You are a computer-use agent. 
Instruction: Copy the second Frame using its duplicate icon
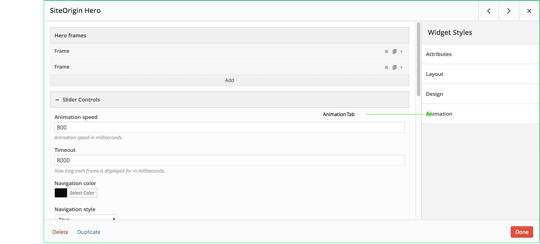(x=394, y=67)
